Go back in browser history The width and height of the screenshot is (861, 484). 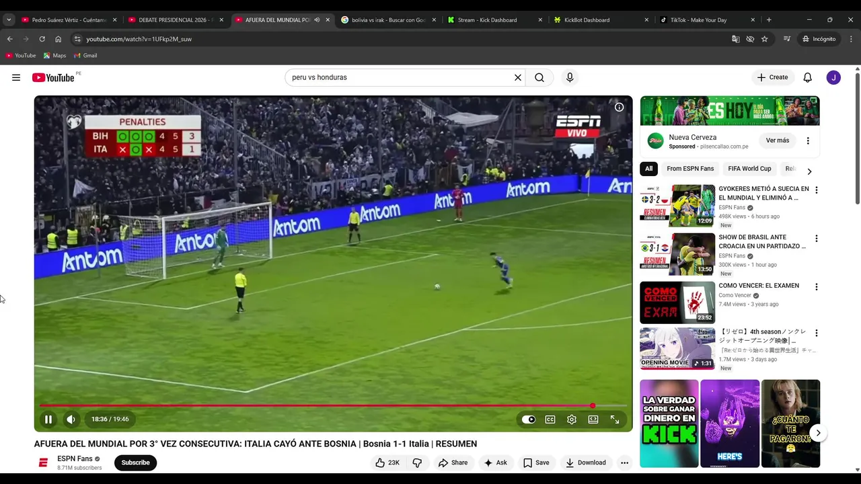(10, 39)
